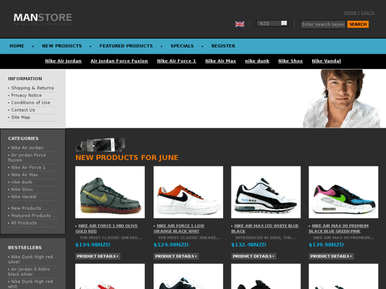Open Nike Air Force 1 sidebar category

[28, 168]
